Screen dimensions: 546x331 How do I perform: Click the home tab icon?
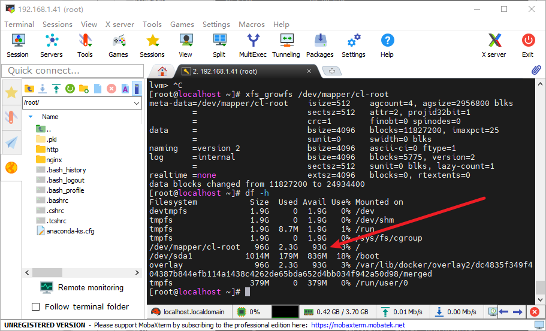coord(162,71)
